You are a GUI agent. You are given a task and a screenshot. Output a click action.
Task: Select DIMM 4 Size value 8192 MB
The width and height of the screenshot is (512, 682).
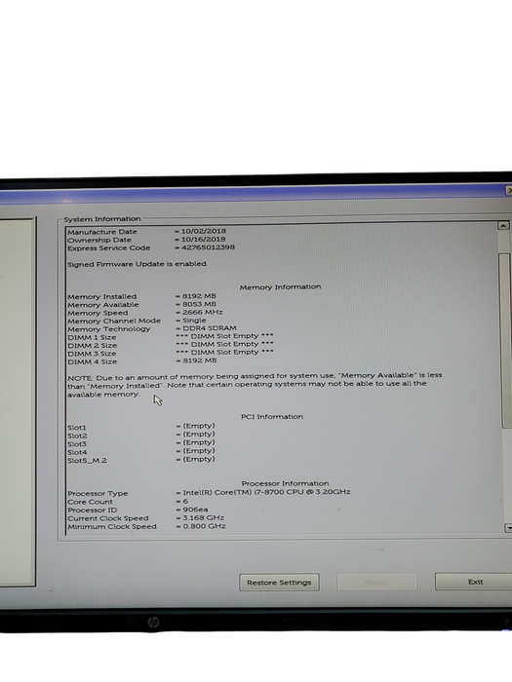pos(199,360)
